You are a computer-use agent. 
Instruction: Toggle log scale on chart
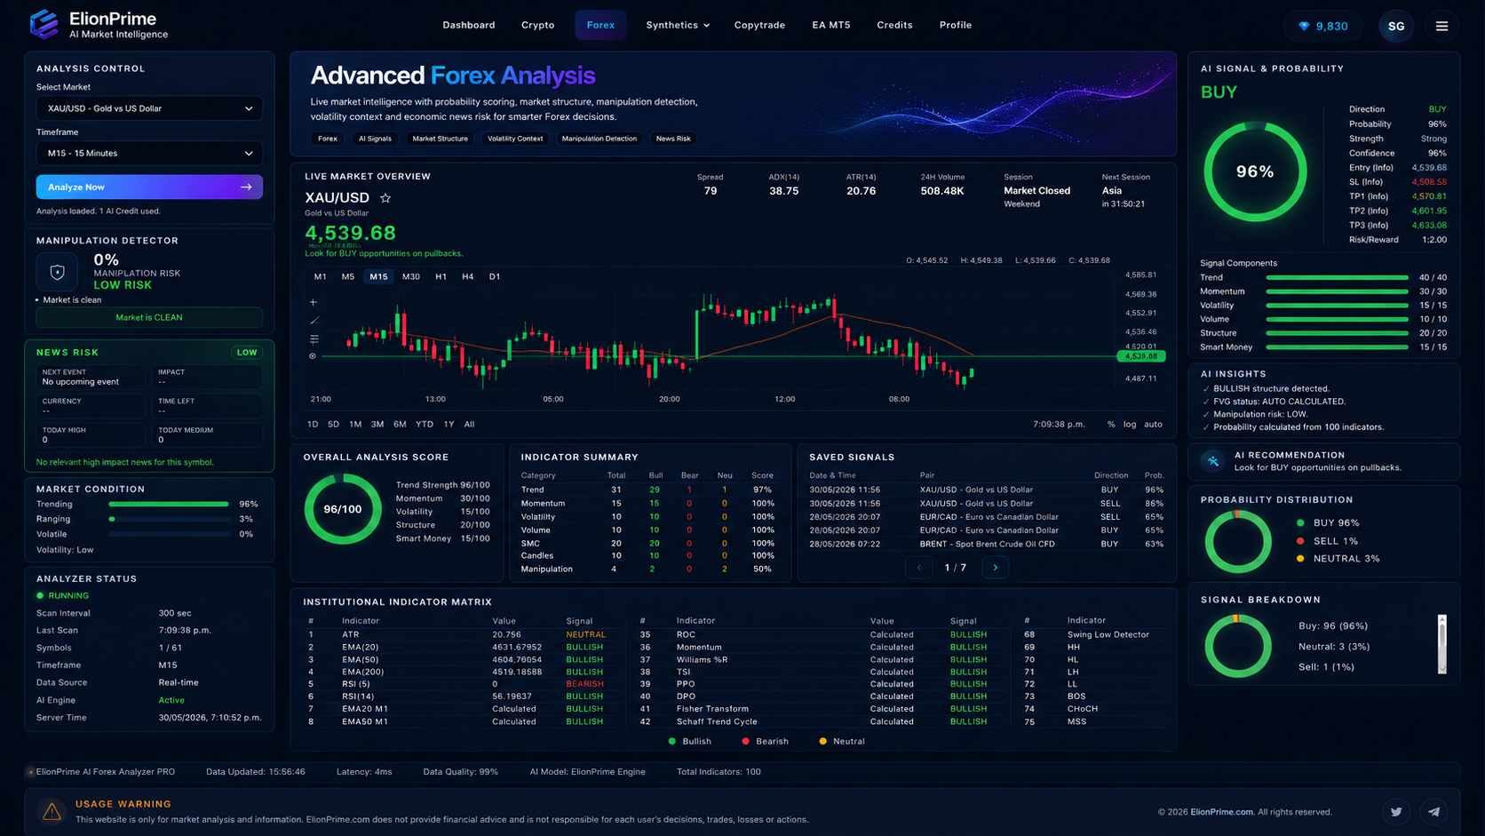pos(1130,425)
